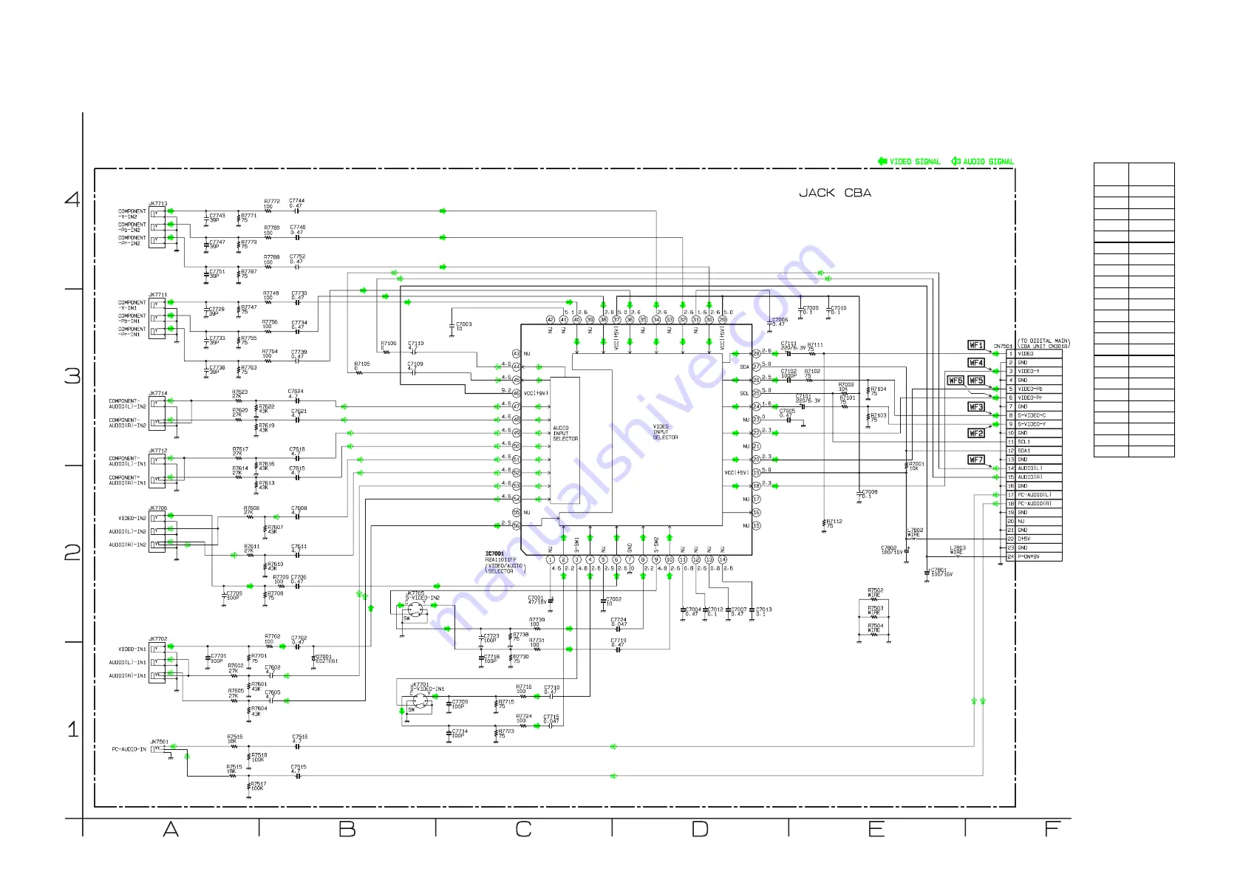The width and height of the screenshot is (1257, 880).
Task: Click the JK7711 jack reference label
Action: (158, 295)
